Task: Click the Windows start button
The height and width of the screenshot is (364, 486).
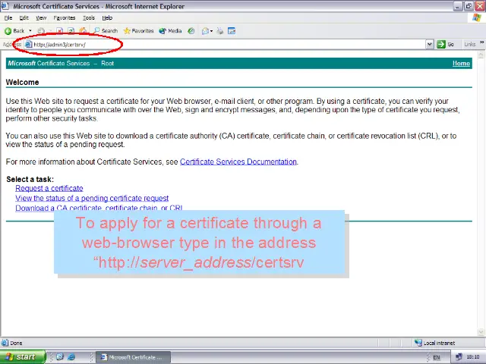Action: click(x=22, y=357)
